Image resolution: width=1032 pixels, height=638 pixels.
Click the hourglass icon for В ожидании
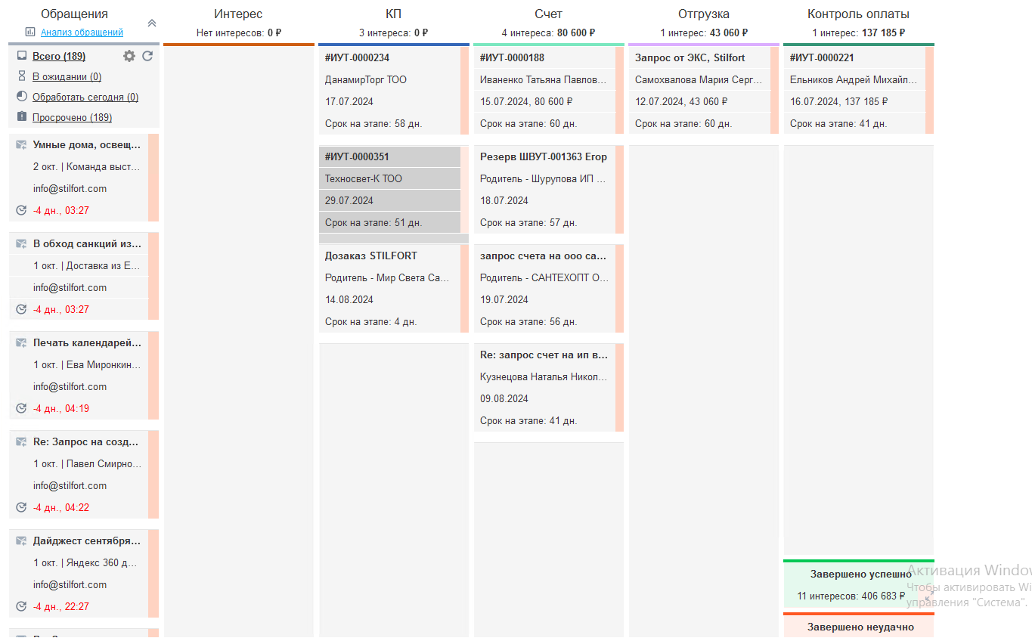point(22,76)
